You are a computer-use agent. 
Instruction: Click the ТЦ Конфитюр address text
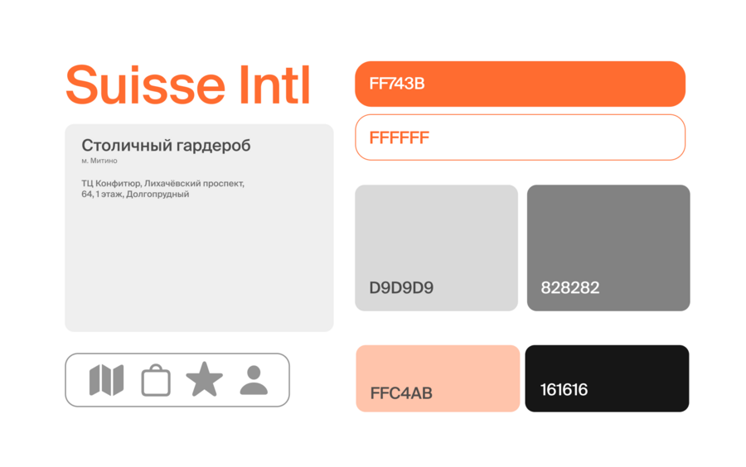(x=163, y=188)
